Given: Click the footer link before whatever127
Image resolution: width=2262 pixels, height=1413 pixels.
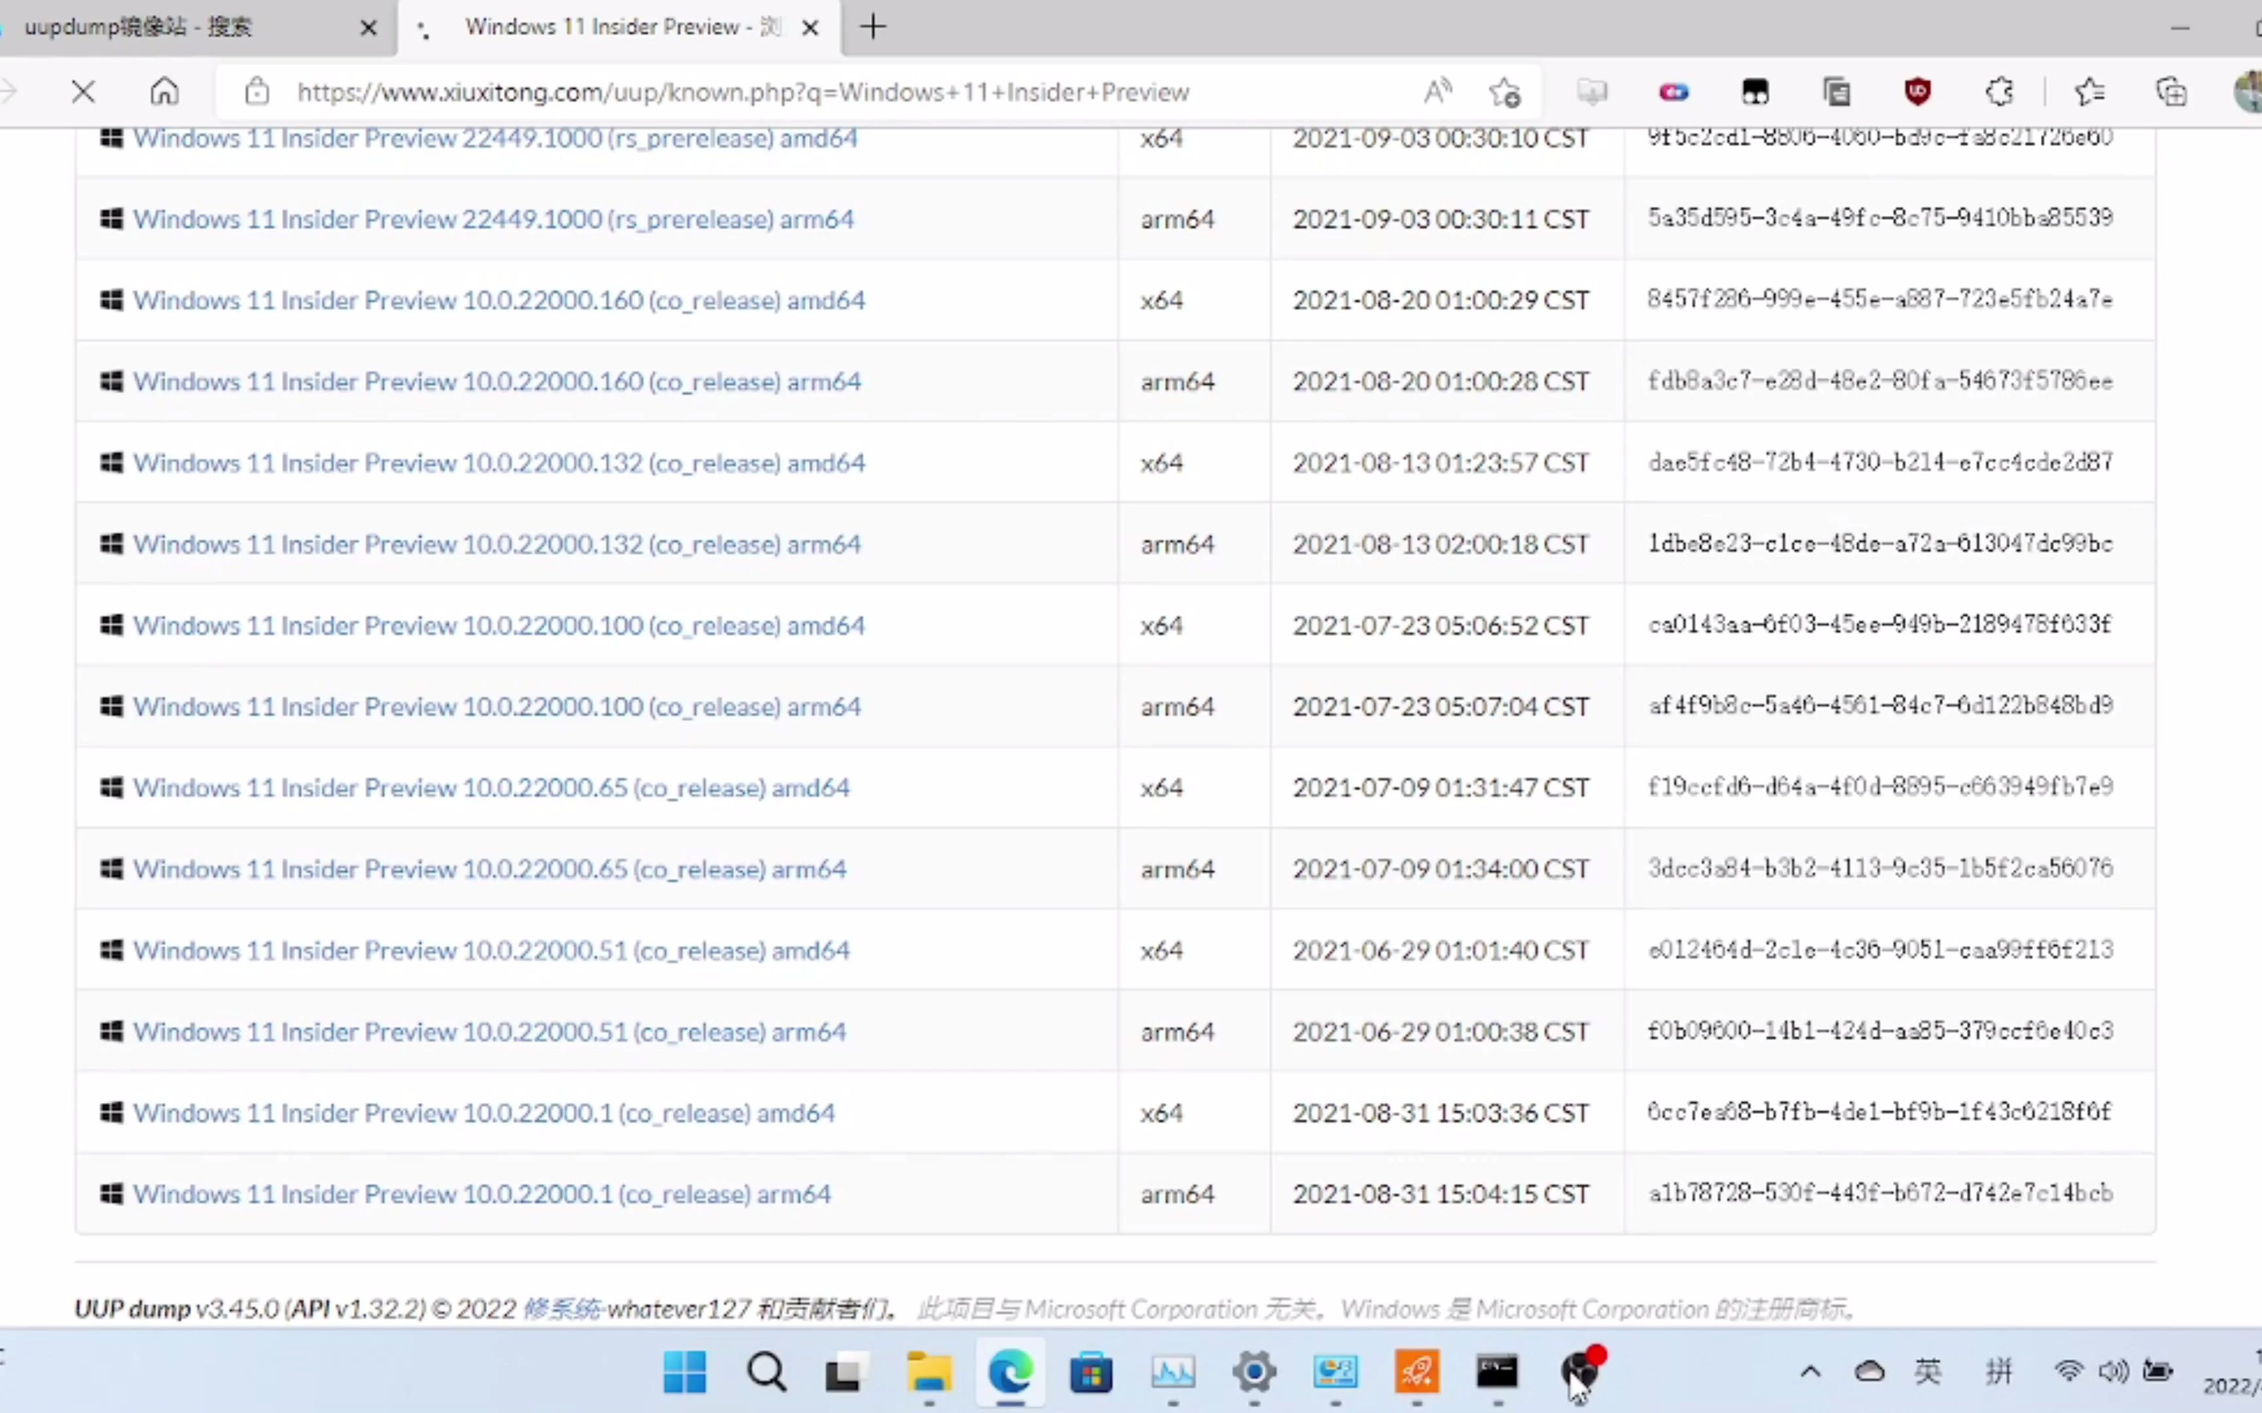Looking at the screenshot, I should click(x=562, y=1308).
